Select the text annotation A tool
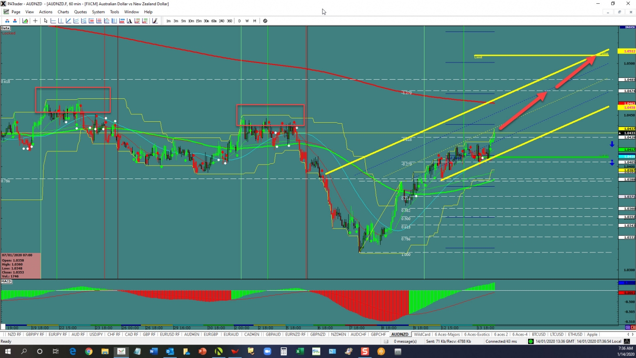The width and height of the screenshot is (636, 358). point(129,21)
